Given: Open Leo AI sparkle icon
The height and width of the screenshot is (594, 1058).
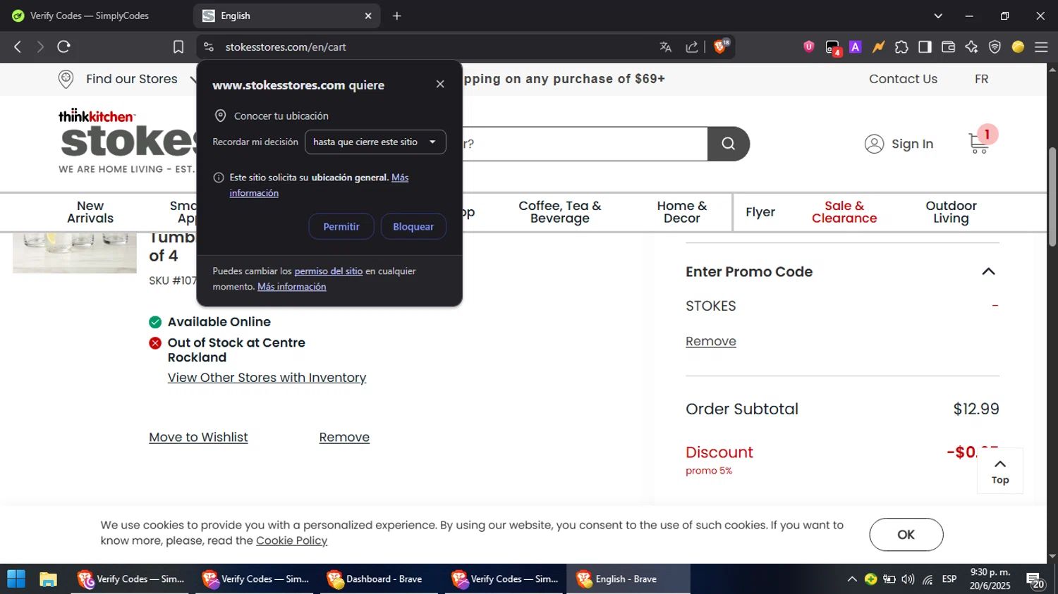Looking at the screenshot, I should 971,47.
